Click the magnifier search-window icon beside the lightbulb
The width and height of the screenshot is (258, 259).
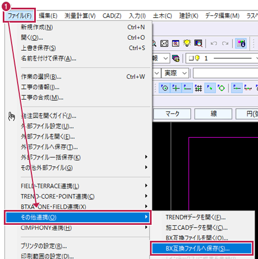coord(198,44)
